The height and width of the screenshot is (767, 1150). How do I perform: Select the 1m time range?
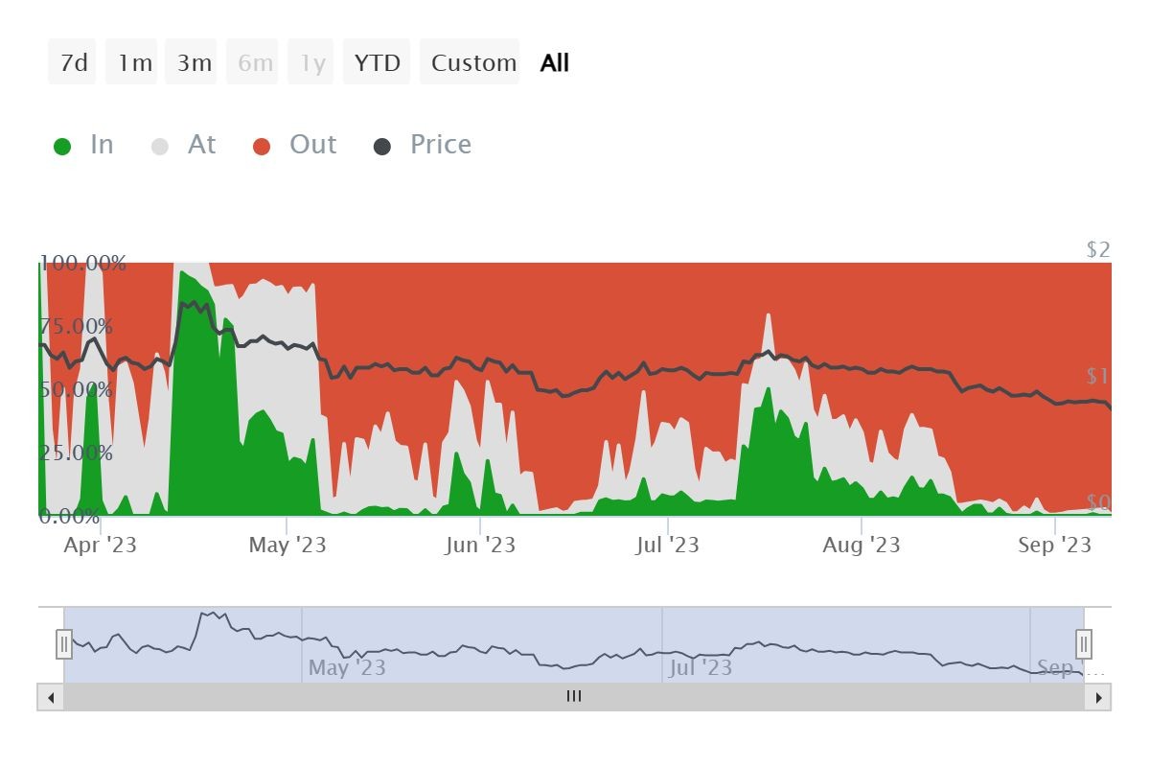pyautogui.click(x=131, y=62)
